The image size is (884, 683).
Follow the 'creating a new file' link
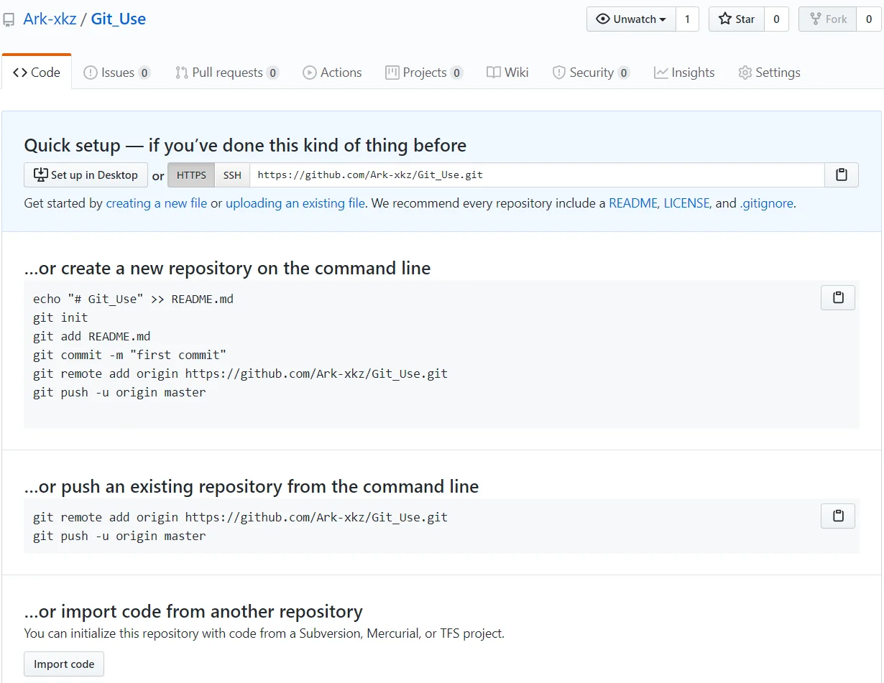pos(157,203)
